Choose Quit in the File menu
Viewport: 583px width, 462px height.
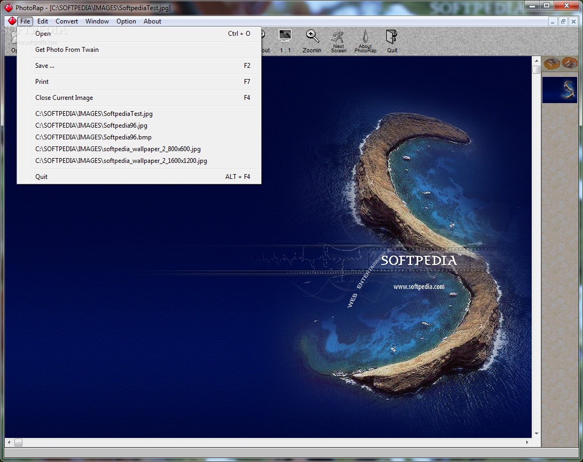(139, 177)
